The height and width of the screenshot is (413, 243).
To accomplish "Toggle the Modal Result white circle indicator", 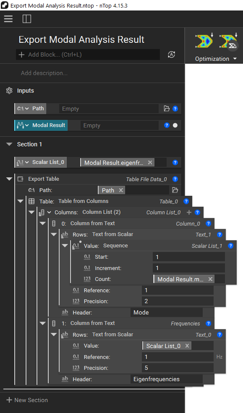I will point(175,125).
